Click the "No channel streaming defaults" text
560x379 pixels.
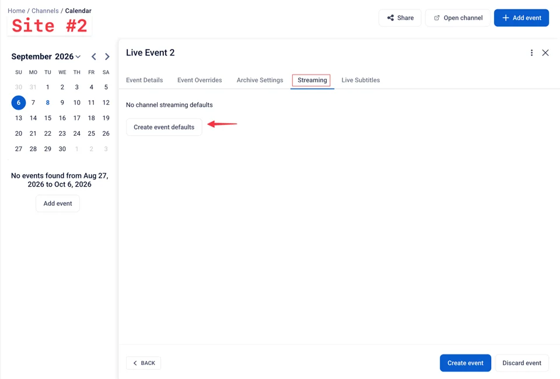coord(169,105)
